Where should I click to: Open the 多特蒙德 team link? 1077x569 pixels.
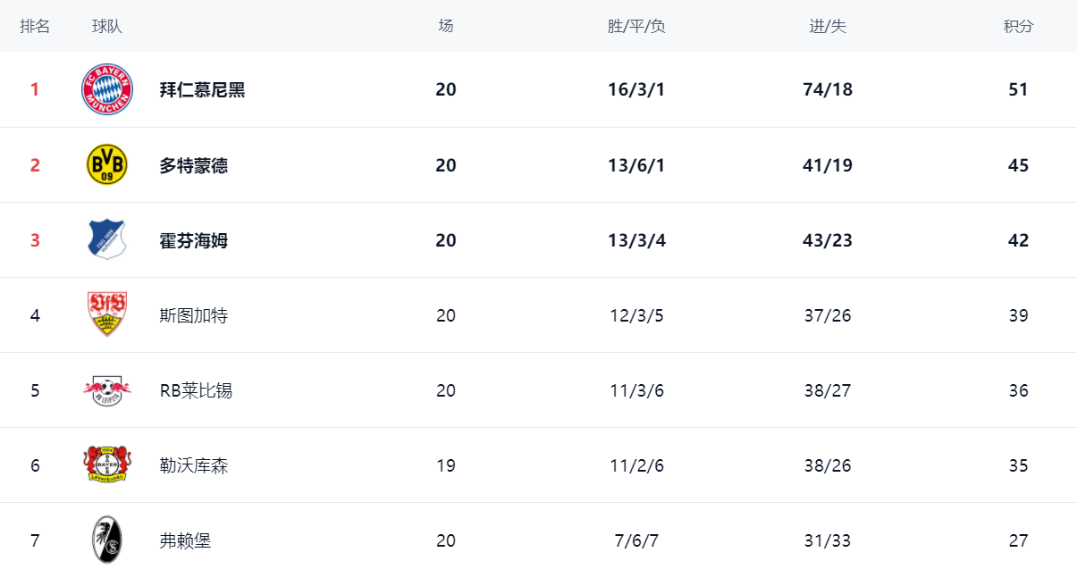coord(193,165)
